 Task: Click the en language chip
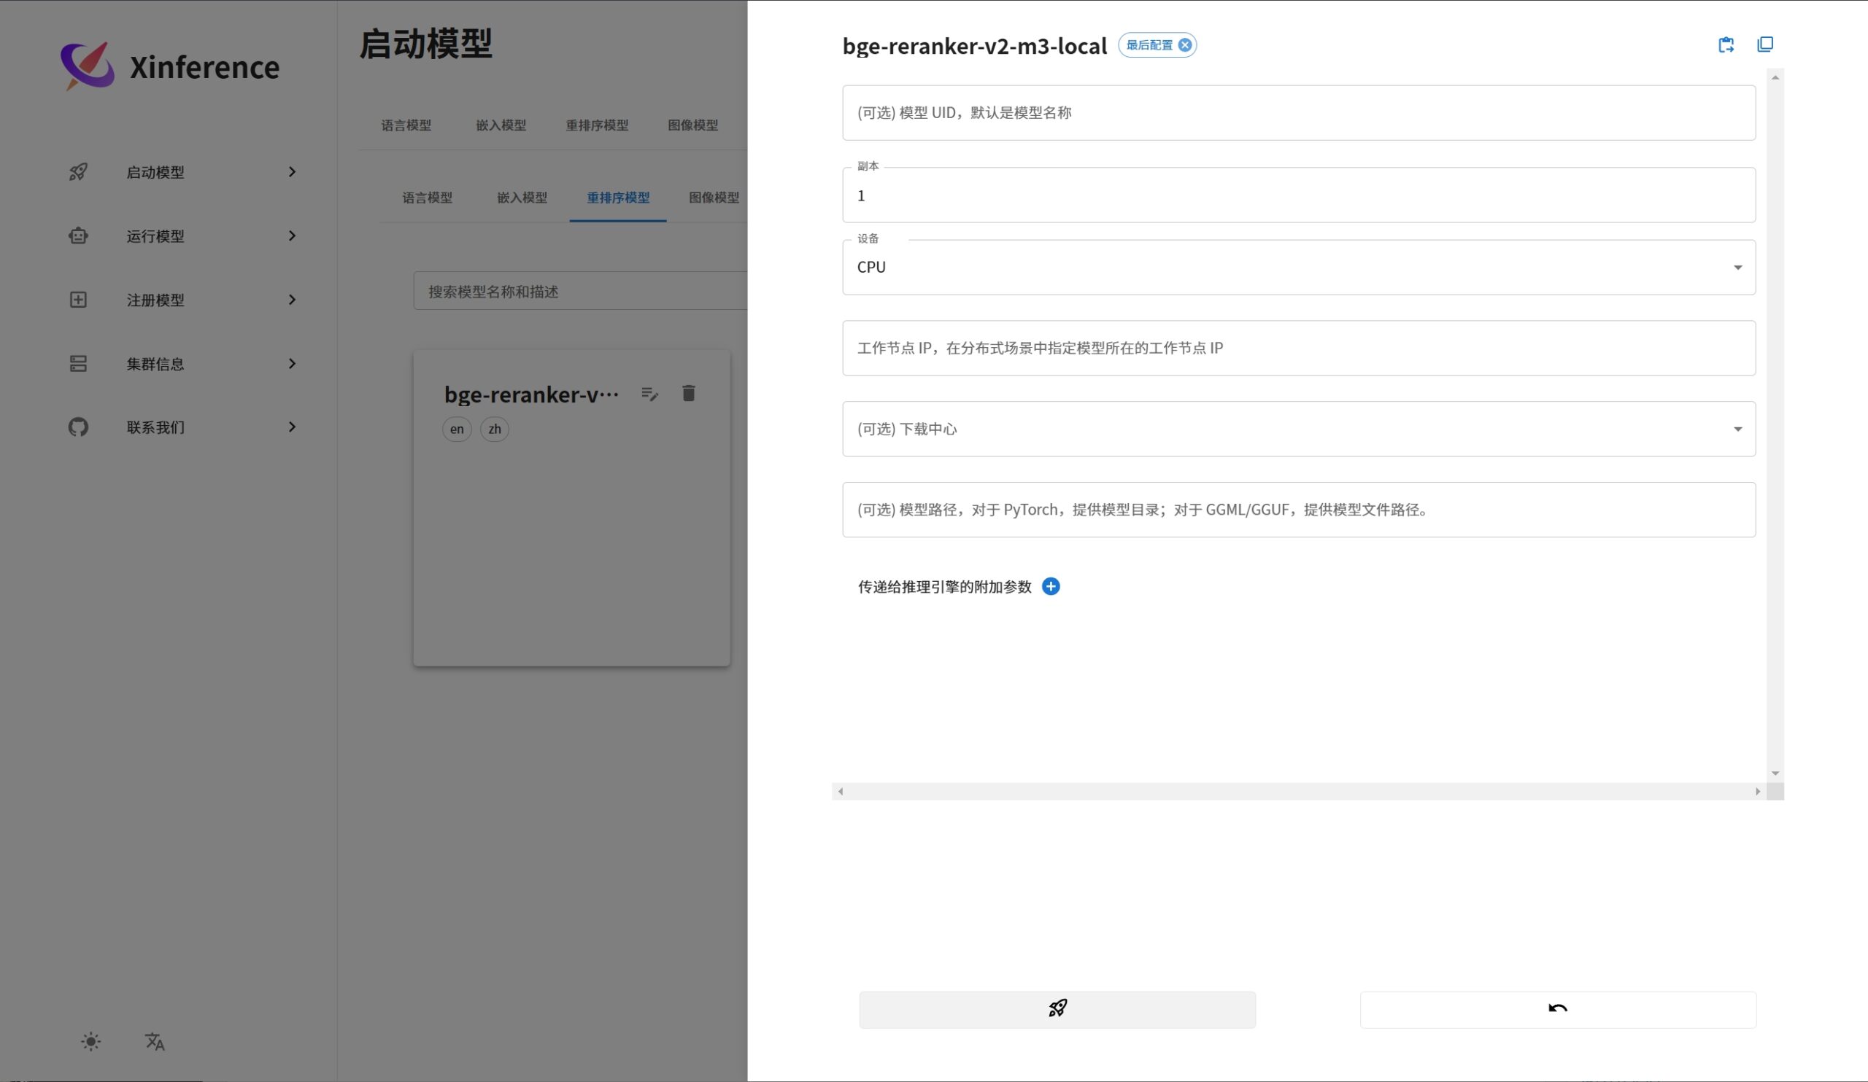pos(457,429)
